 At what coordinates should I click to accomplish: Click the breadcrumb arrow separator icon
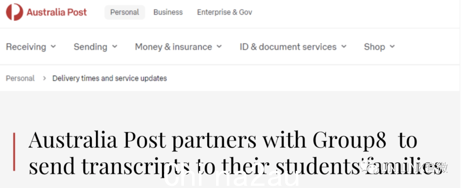[44, 78]
